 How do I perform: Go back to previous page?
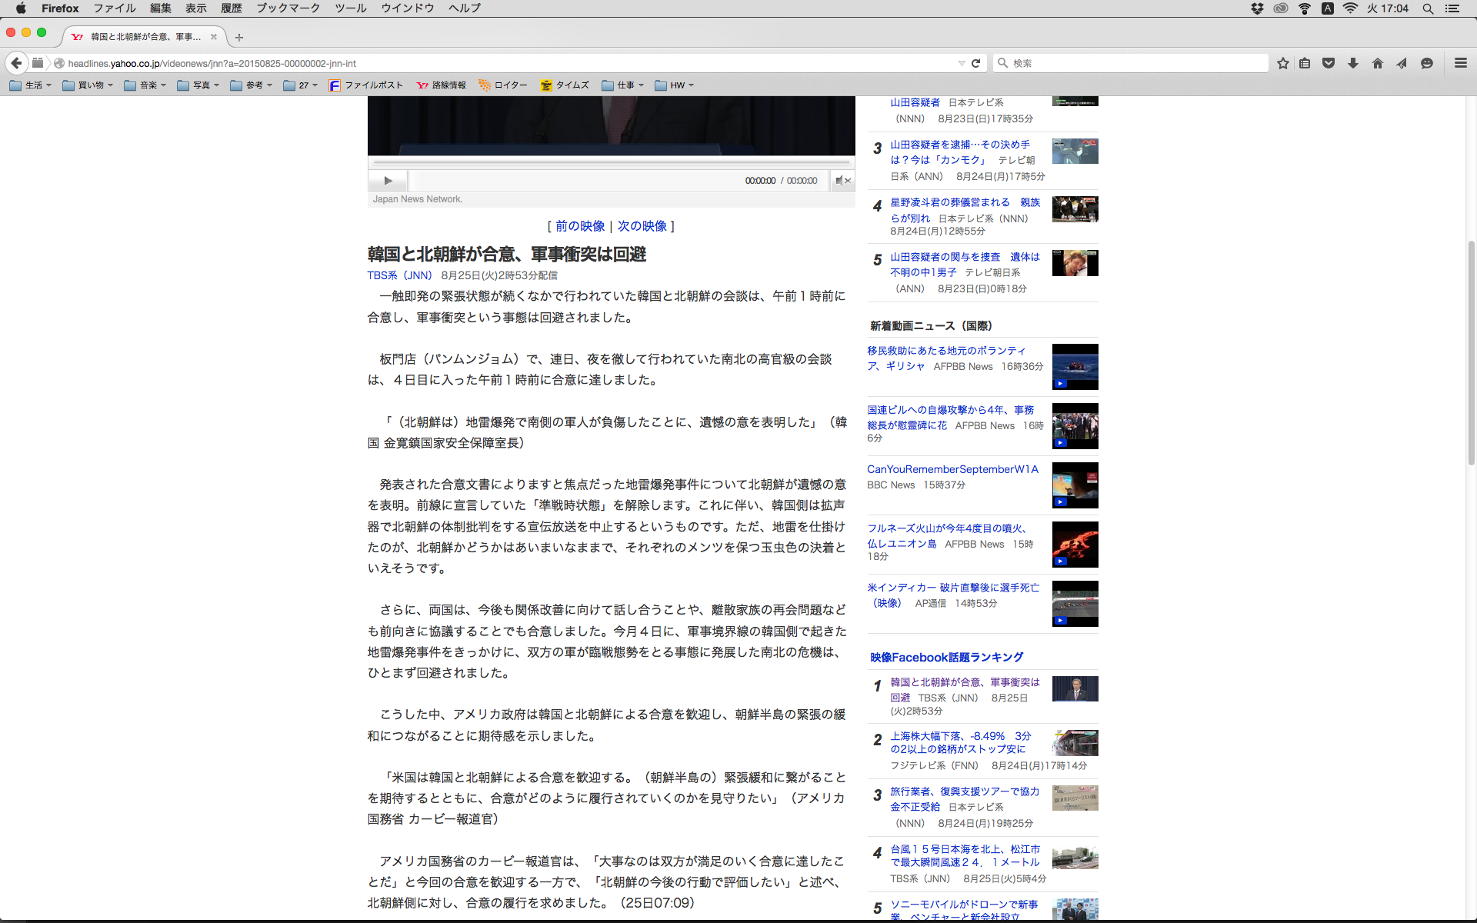[16, 63]
